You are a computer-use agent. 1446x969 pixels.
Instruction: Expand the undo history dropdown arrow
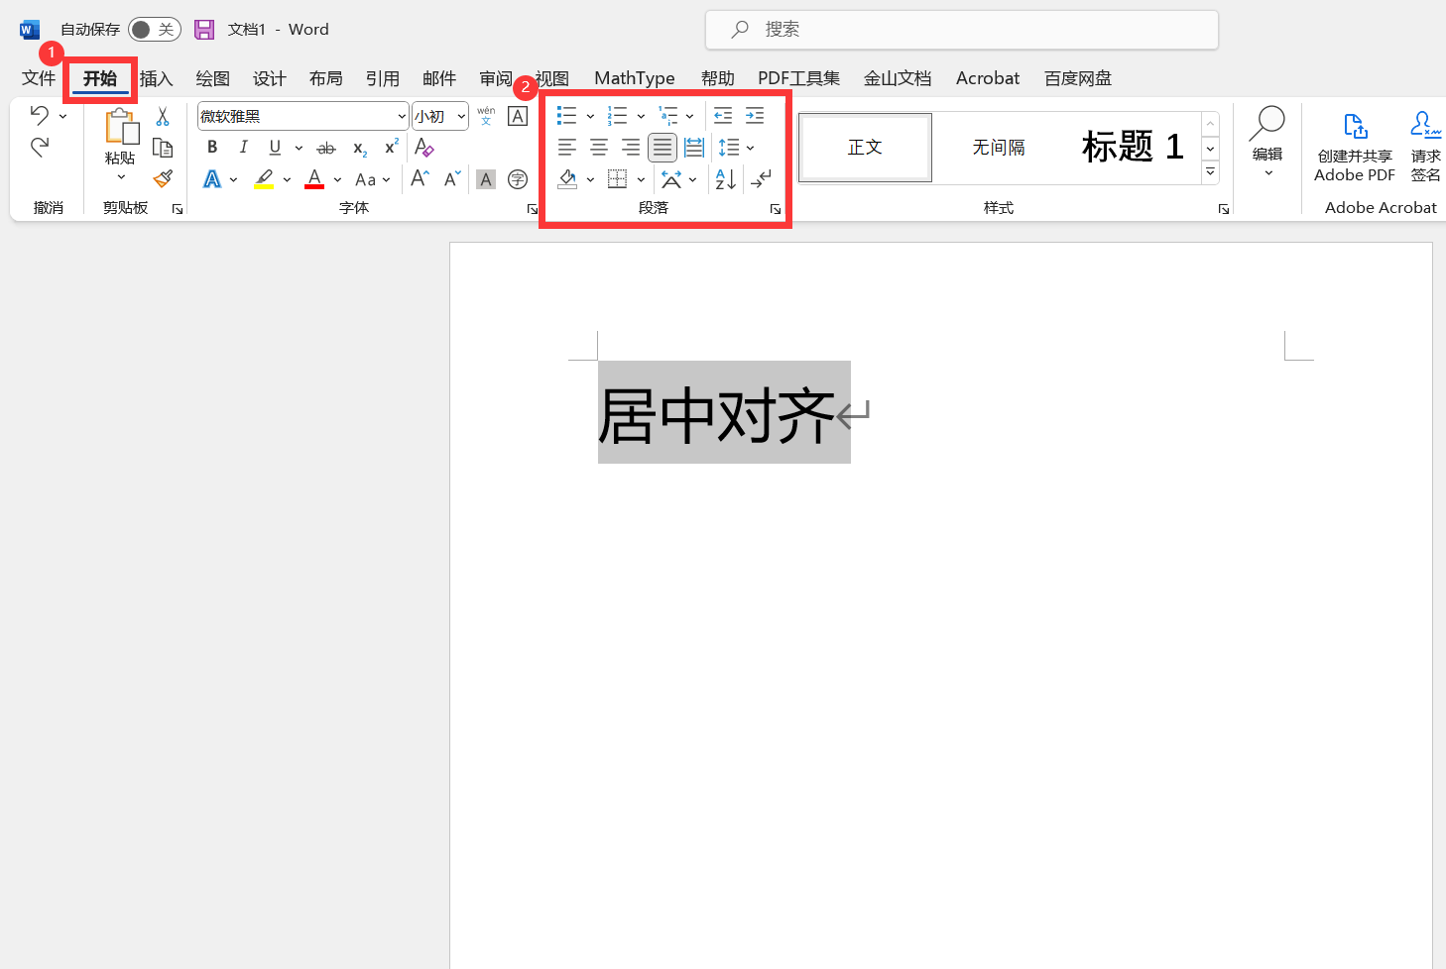coord(63,116)
